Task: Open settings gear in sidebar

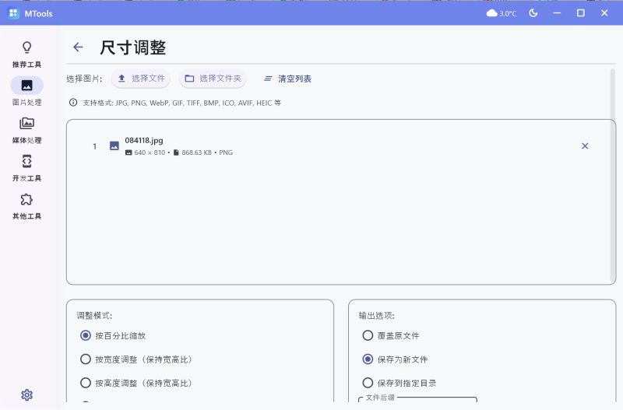Action: click(x=26, y=395)
